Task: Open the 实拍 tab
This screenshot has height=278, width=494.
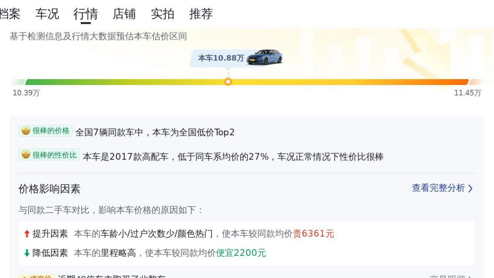Action: 163,14
